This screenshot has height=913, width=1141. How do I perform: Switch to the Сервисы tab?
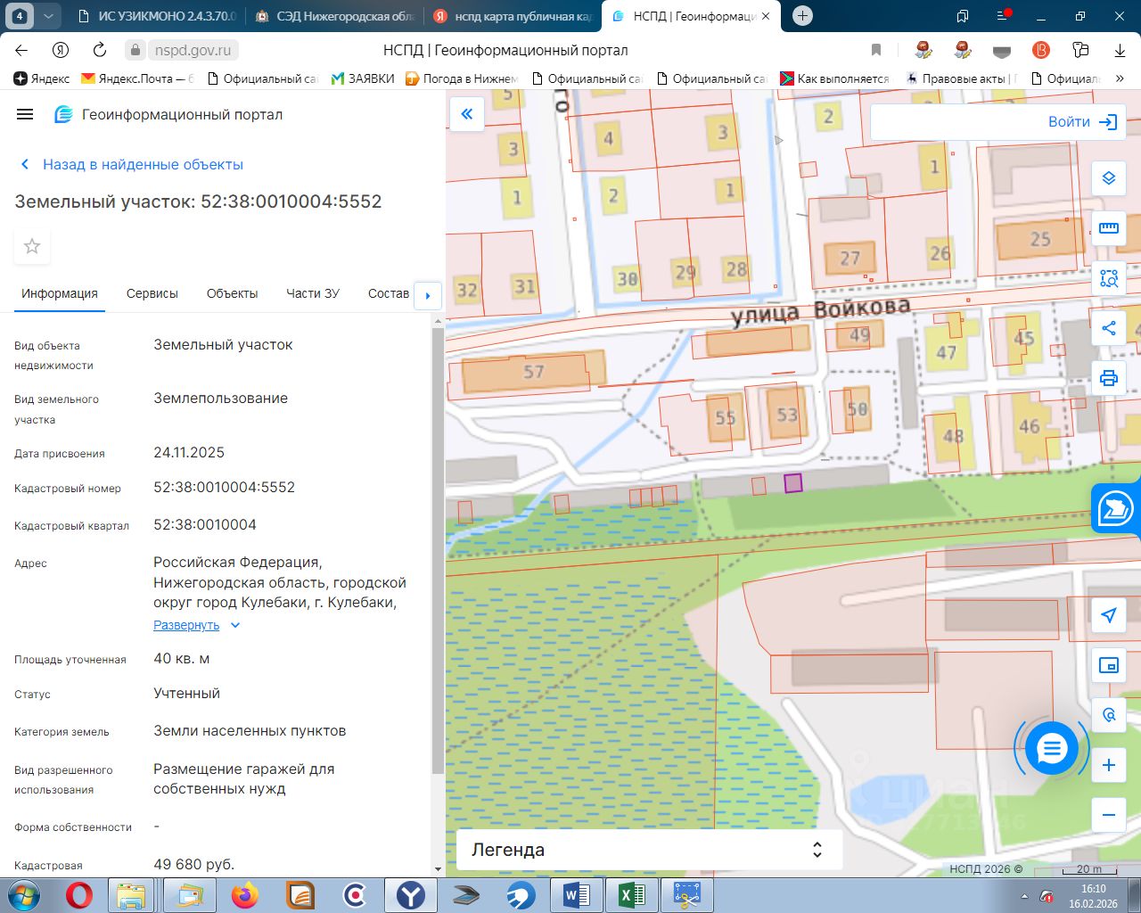click(152, 293)
